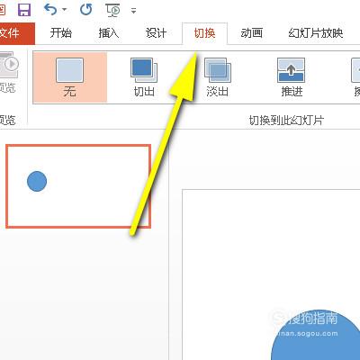The width and height of the screenshot is (360, 360).
Task: Click the Undo arrow icon
Action: [50, 10]
